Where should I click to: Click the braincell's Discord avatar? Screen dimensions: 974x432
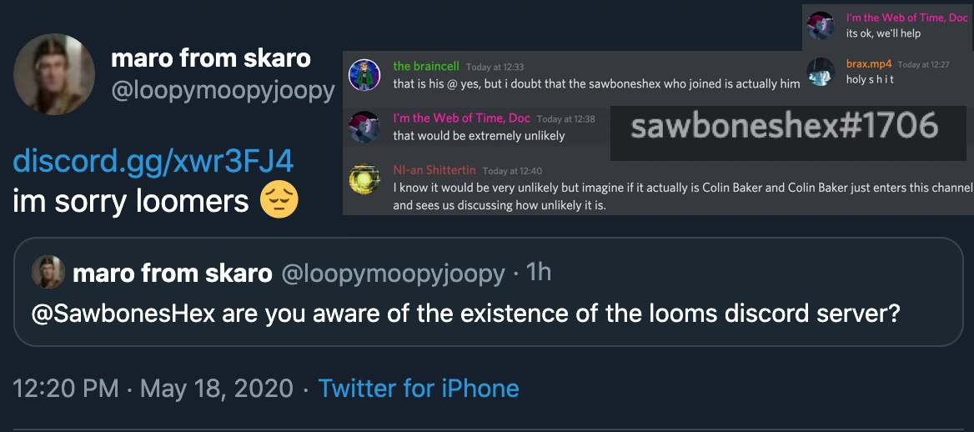[x=364, y=75]
